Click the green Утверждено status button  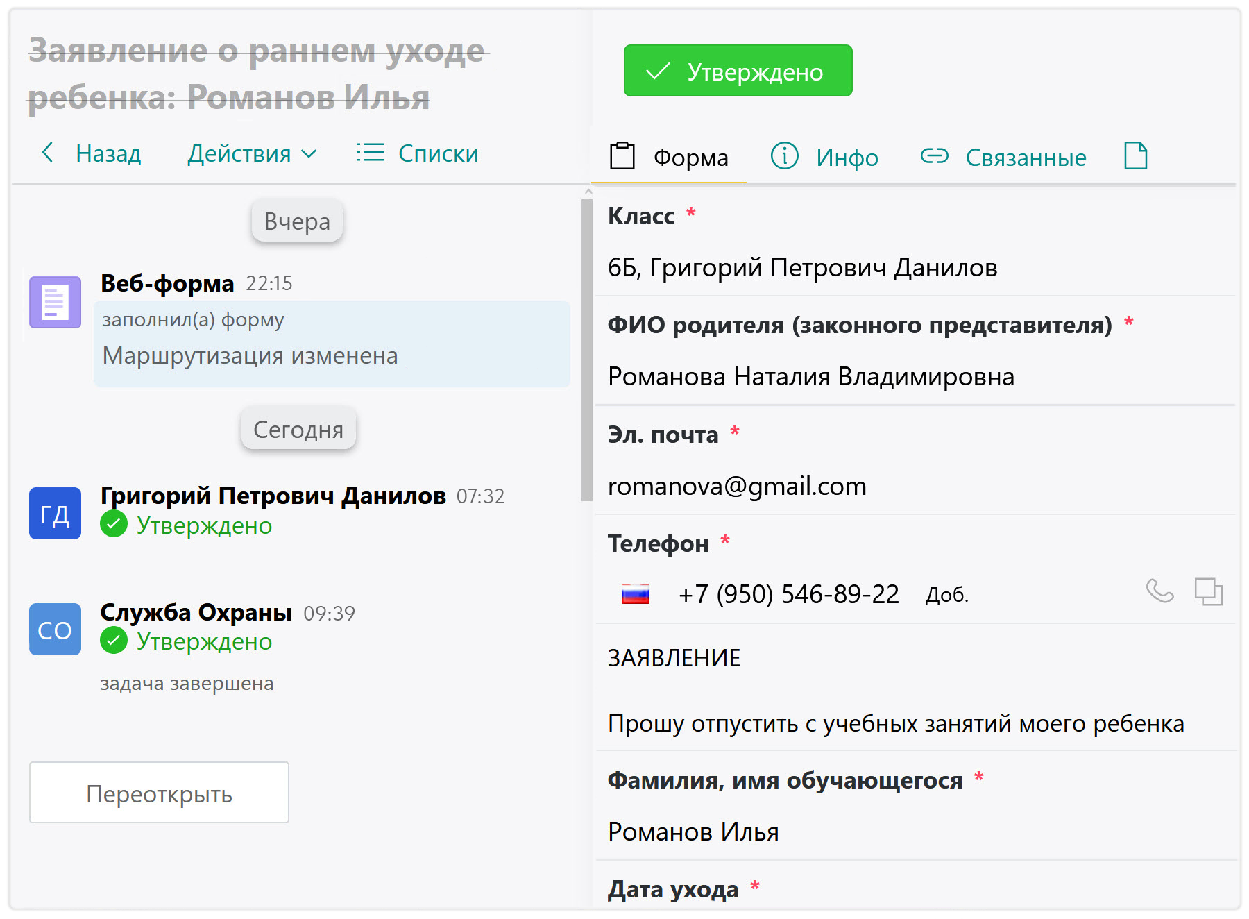click(738, 71)
